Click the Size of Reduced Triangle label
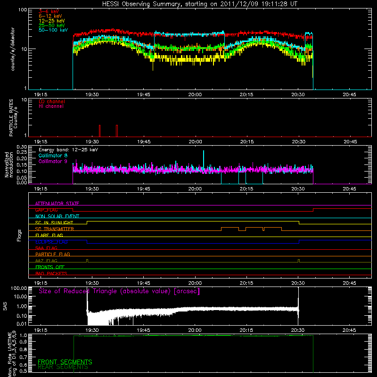The image size is (377, 377). [119, 291]
